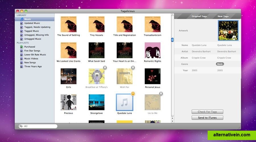Click the New Songs playlist icon

pos(22,62)
